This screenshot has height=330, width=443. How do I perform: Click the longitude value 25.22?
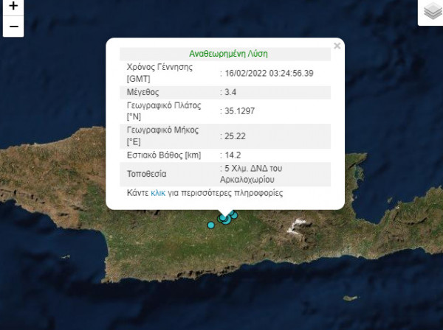click(236, 136)
